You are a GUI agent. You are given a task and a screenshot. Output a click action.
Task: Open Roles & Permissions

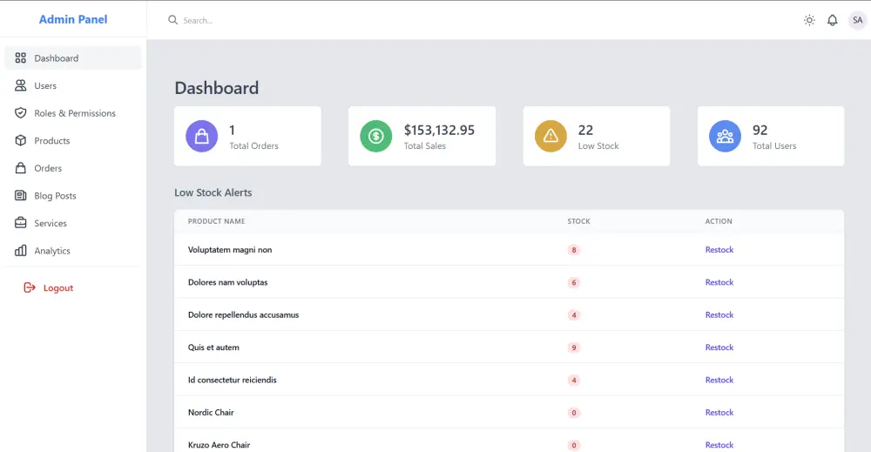(73, 112)
